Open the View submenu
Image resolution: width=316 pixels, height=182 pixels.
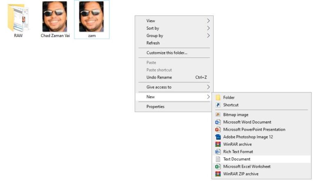click(x=174, y=21)
